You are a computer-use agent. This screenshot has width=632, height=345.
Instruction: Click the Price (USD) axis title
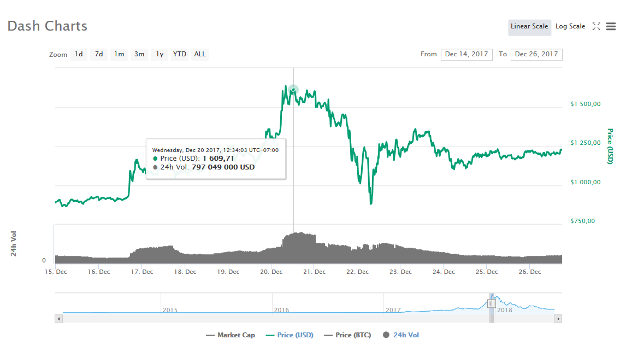pos(610,146)
